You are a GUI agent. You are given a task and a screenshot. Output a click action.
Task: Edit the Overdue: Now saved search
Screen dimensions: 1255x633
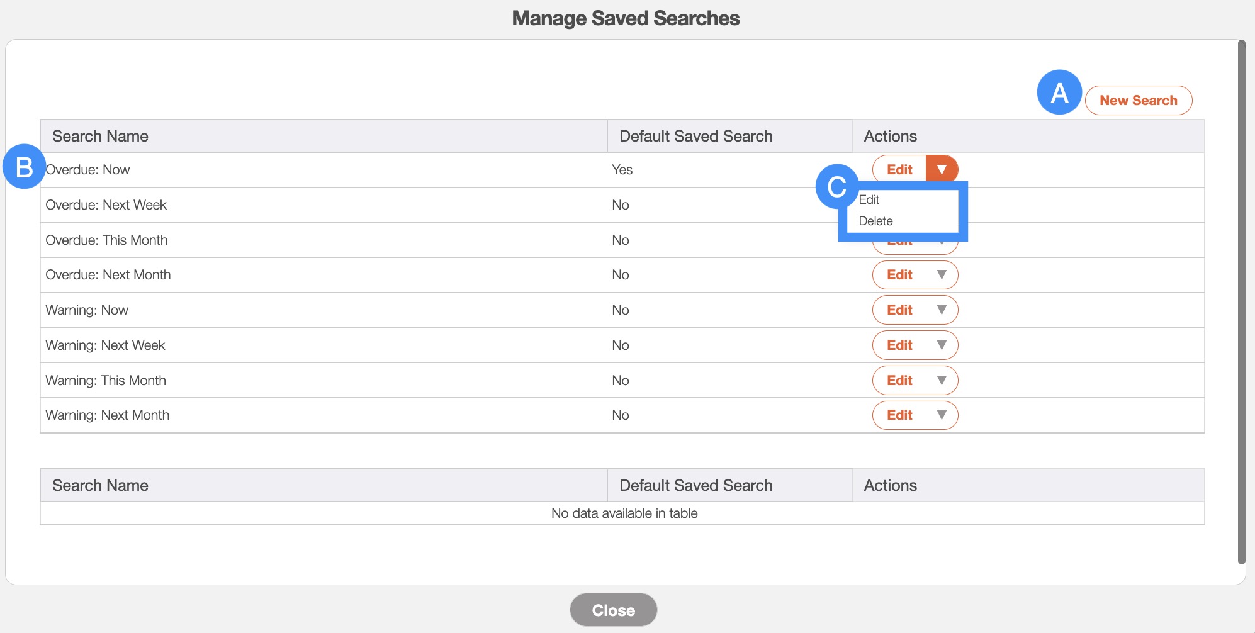point(899,169)
